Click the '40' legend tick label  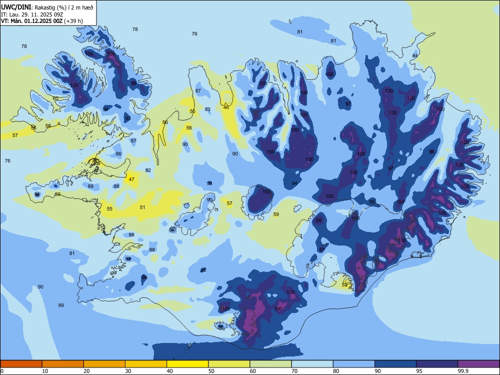(x=169, y=371)
